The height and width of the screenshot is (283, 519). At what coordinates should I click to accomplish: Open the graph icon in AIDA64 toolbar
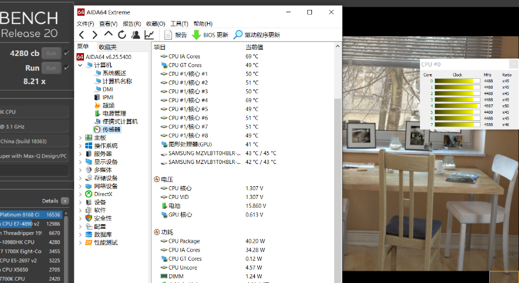(149, 34)
